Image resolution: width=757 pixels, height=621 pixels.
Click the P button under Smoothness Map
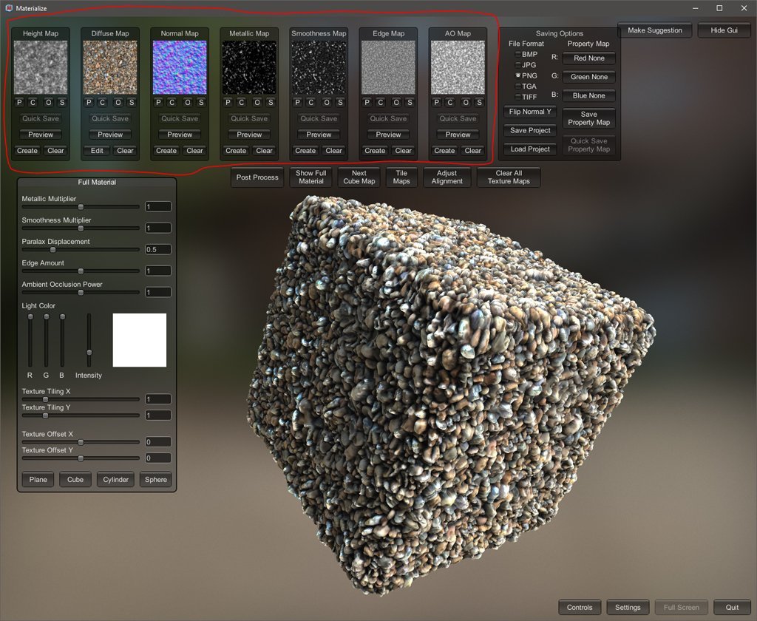297,103
